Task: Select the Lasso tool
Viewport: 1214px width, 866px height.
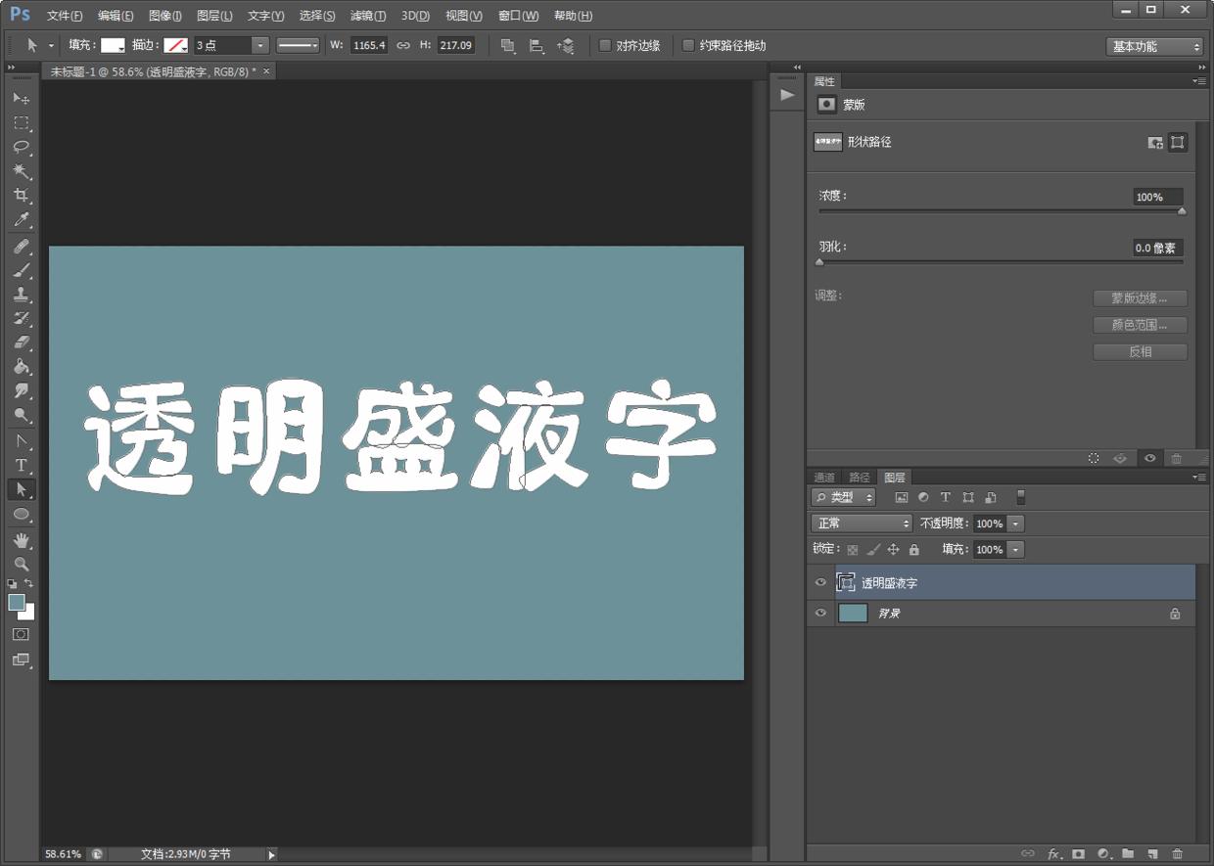Action: click(x=22, y=147)
